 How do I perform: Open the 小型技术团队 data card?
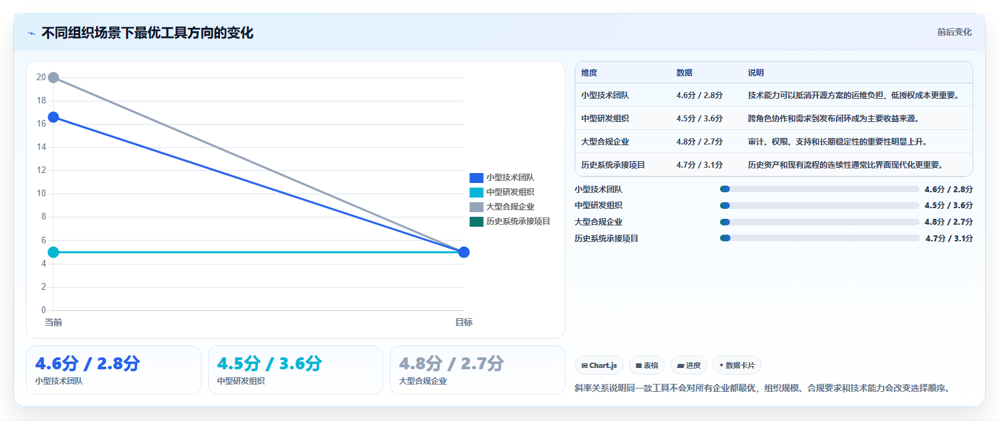pos(113,370)
